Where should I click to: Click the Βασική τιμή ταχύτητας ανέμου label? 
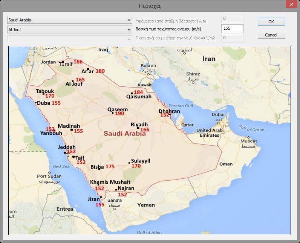(168, 29)
